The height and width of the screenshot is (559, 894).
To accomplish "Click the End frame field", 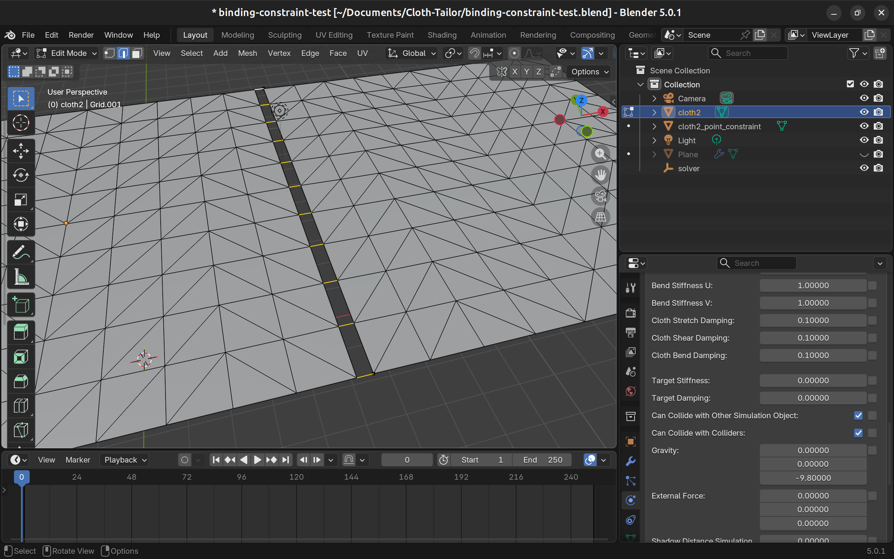I will (x=542, y=460).
